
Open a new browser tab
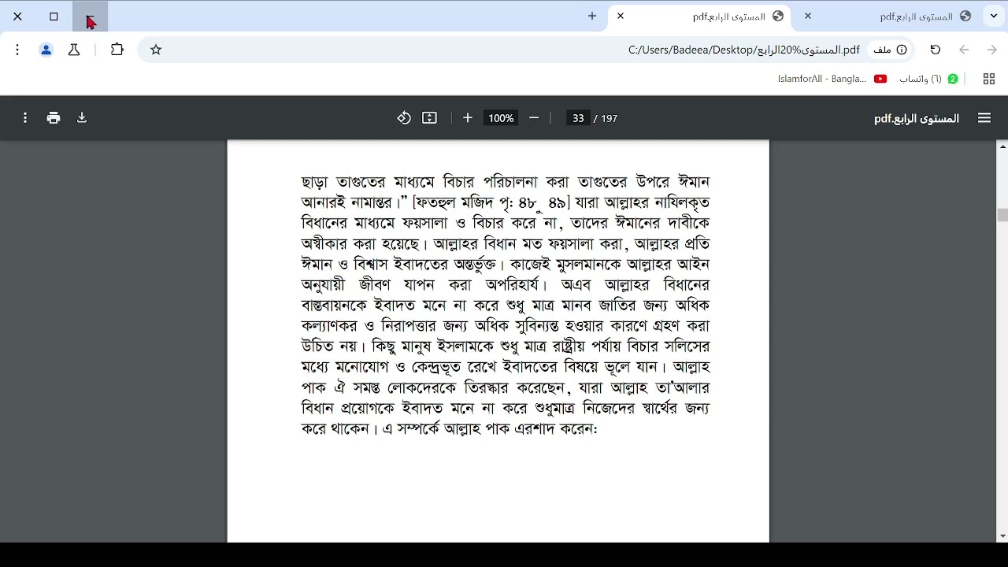click(592, 16)
